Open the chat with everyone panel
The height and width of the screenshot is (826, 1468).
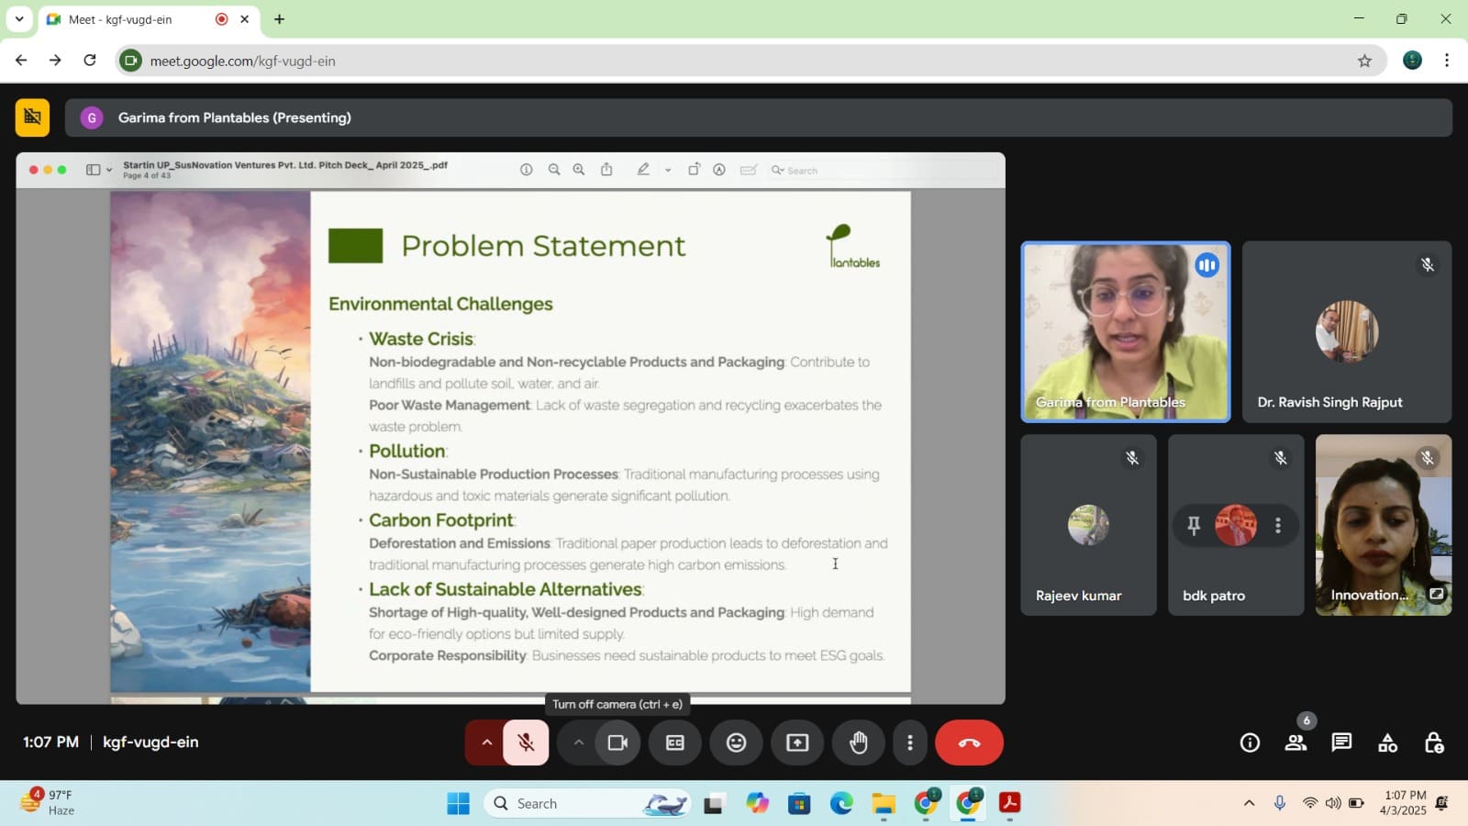click(1341, 742)
